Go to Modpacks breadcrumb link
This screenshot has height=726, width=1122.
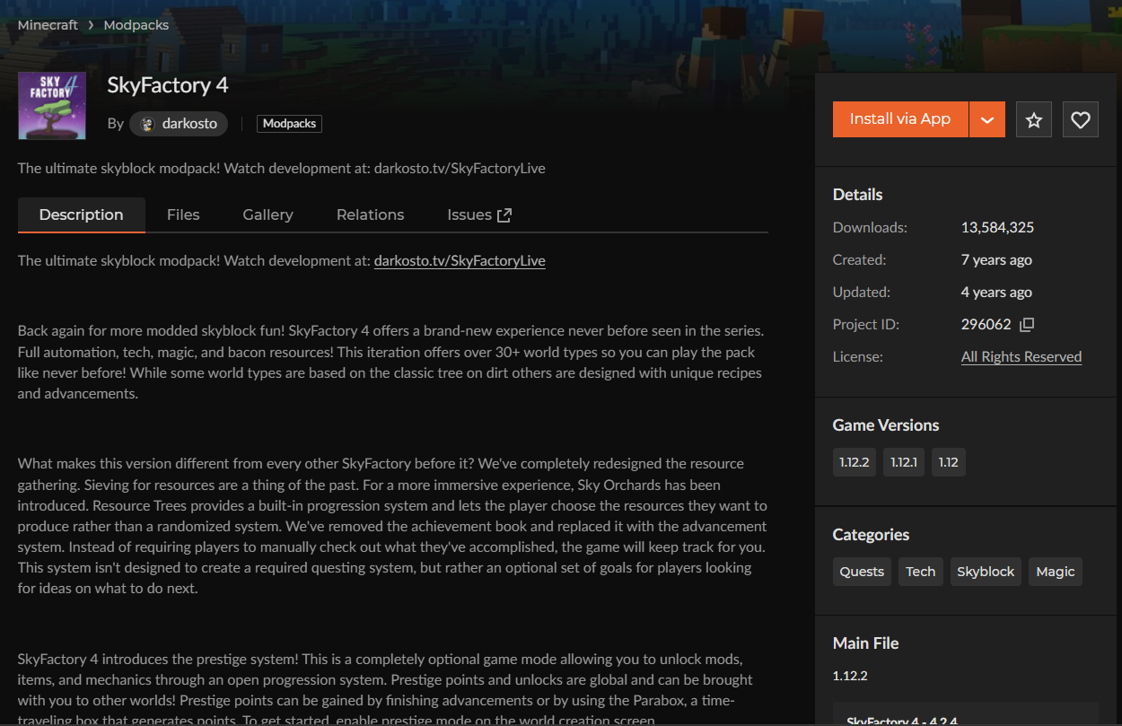[136, 25]
